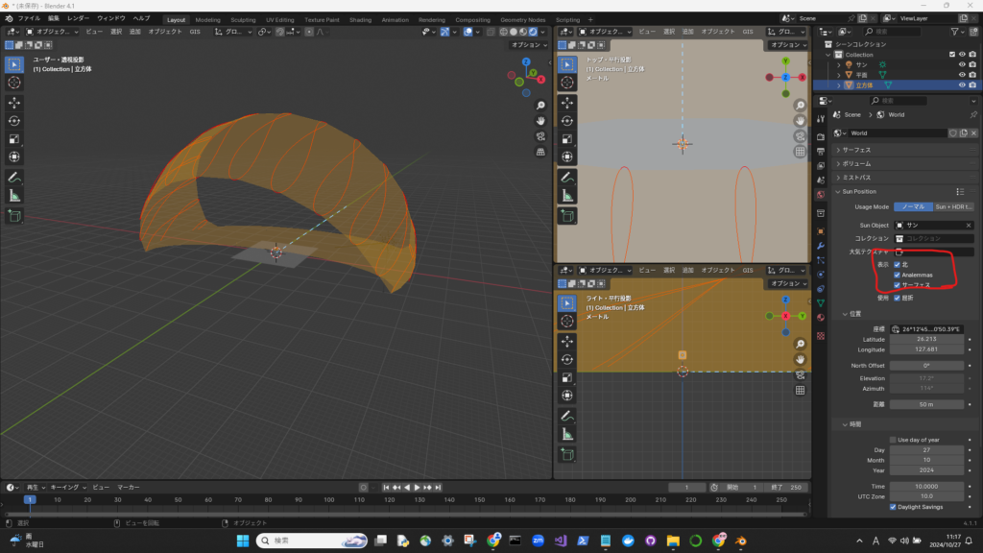Disable the Daylight Savings checkbox
Screen dimensions: 983x553
(x=893, y=507)
